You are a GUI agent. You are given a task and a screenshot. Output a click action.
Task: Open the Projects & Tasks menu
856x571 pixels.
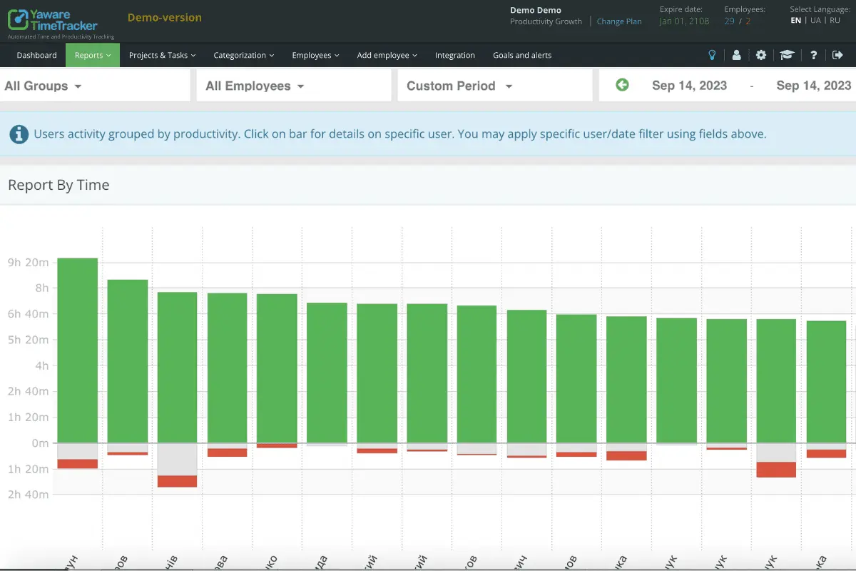tap(162, 55)
